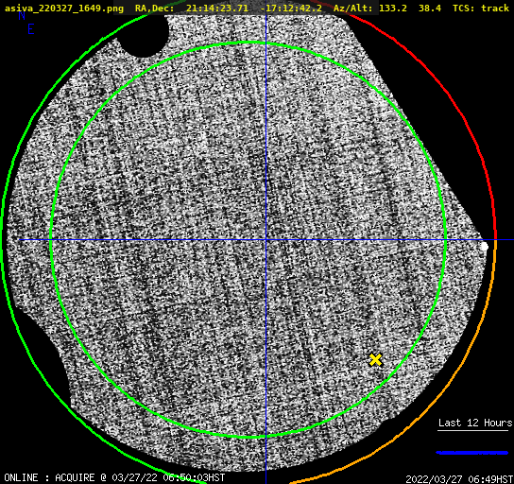Click the 2022/03/27 06:49HST timestamp

(x=459, y=479)
